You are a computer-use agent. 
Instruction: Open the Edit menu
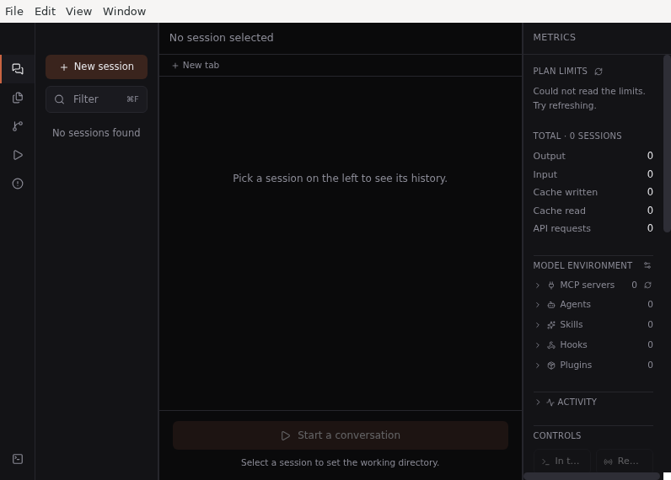click(45, 11)
